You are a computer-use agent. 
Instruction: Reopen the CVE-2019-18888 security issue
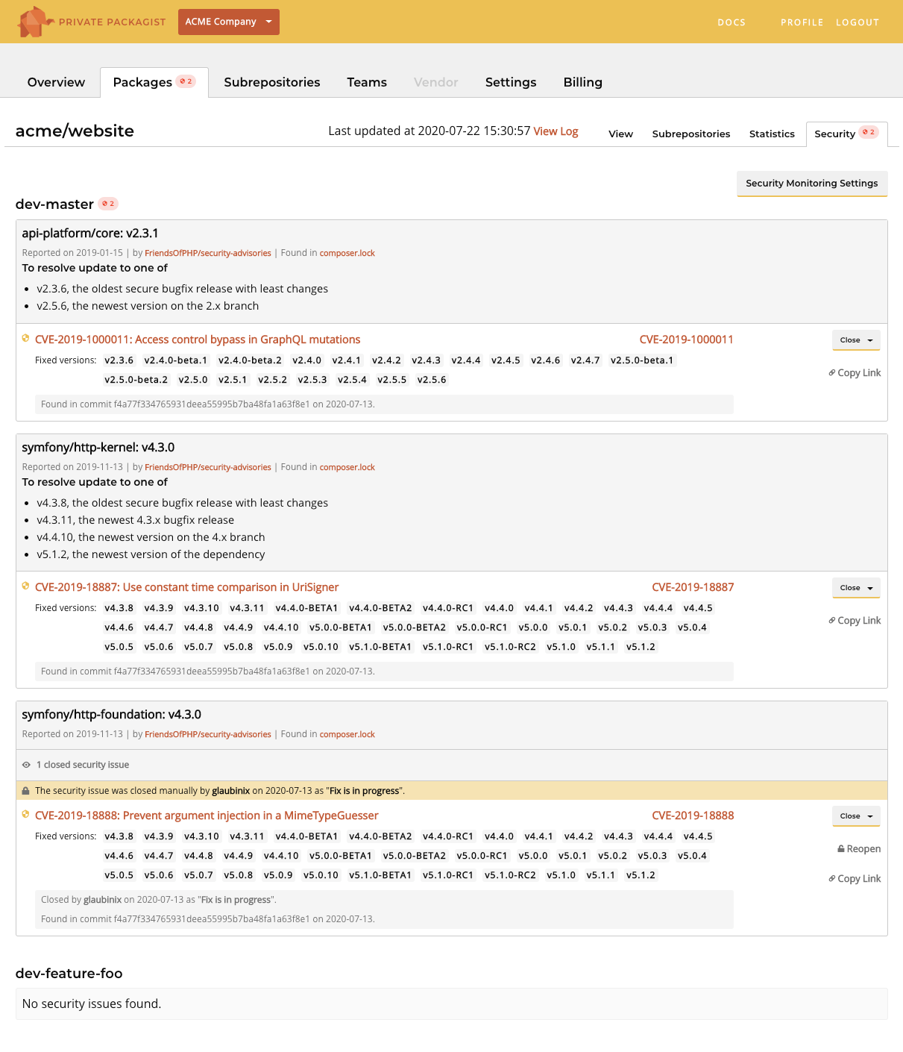click(x=859, y=849)
